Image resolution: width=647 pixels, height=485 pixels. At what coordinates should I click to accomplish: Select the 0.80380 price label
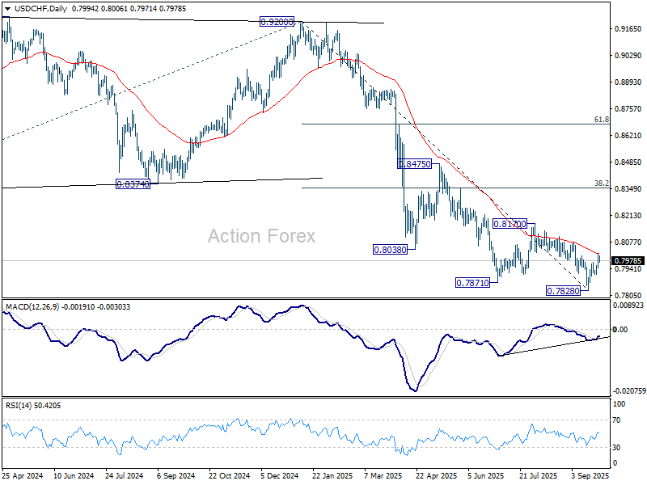click(390, 250)
